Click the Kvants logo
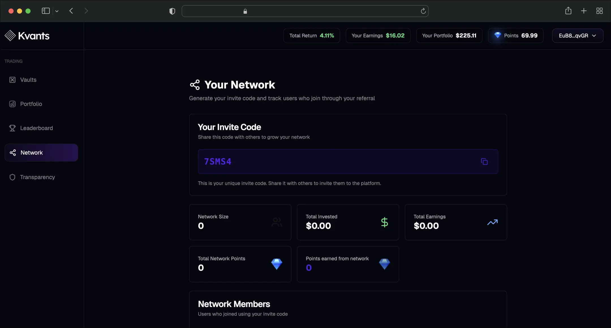The height and width of the screenshot is (328, 611). point(27,36)
